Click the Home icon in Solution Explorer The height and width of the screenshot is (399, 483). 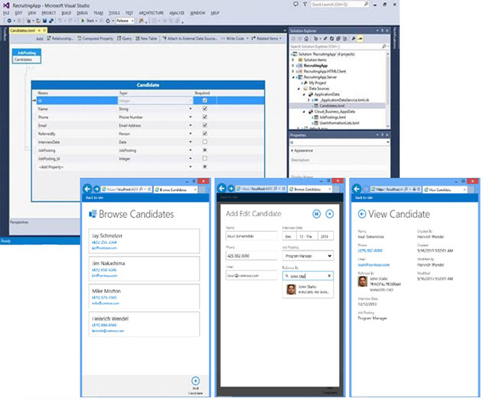306,39
